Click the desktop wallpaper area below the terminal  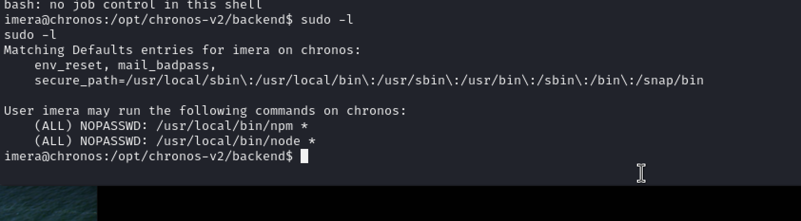[x=49, y=203]
